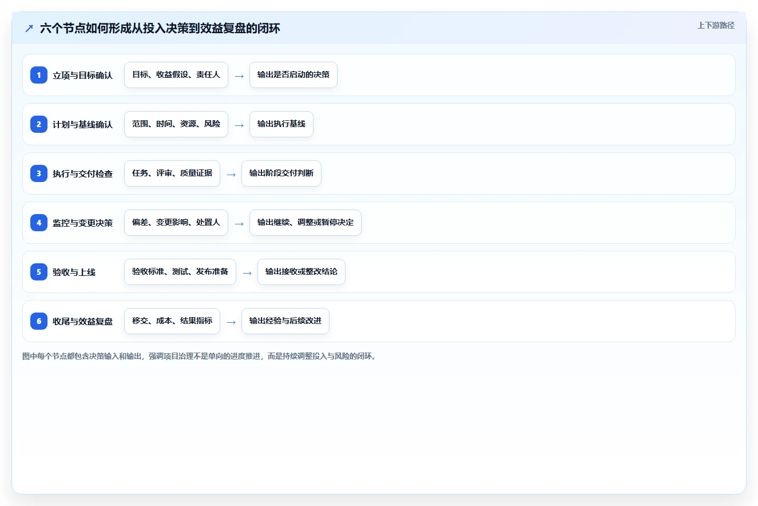The width and height of the screenshot is (758, 506).
Task: Select the 验收与上线 step label
Action: (x=74, y=272)
